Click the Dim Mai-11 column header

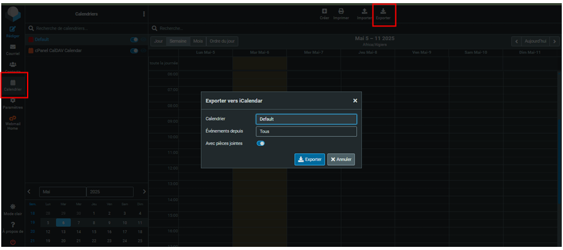click(x=530, y=52)
